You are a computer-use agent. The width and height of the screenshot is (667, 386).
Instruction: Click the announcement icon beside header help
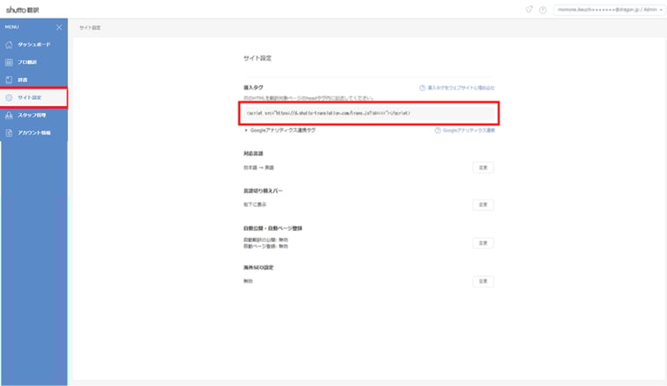tap(529, 10)
